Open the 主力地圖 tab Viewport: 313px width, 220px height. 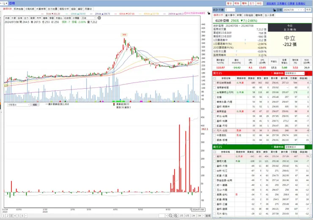(x=52, y=9)
